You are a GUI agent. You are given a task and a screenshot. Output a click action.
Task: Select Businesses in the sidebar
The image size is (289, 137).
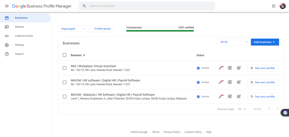click(25, 18)
